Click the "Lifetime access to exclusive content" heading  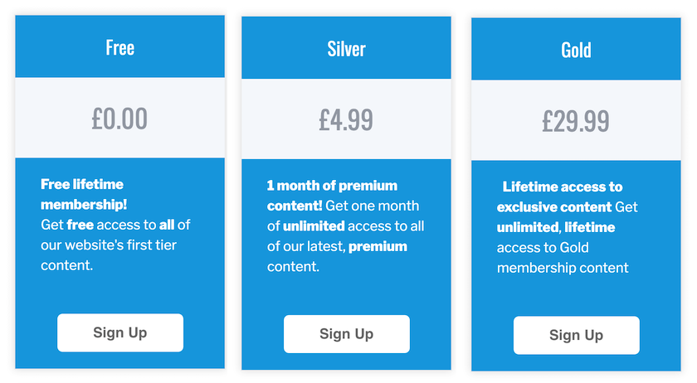click(562, 196)
